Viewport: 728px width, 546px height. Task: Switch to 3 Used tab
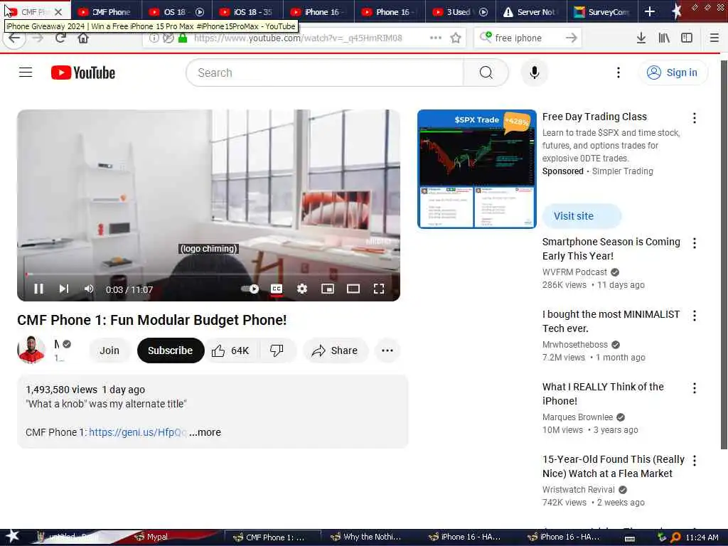coord(461,12)
